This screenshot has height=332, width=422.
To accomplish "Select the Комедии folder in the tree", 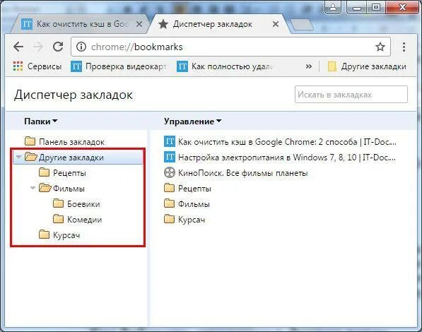I will click(78, 220).
